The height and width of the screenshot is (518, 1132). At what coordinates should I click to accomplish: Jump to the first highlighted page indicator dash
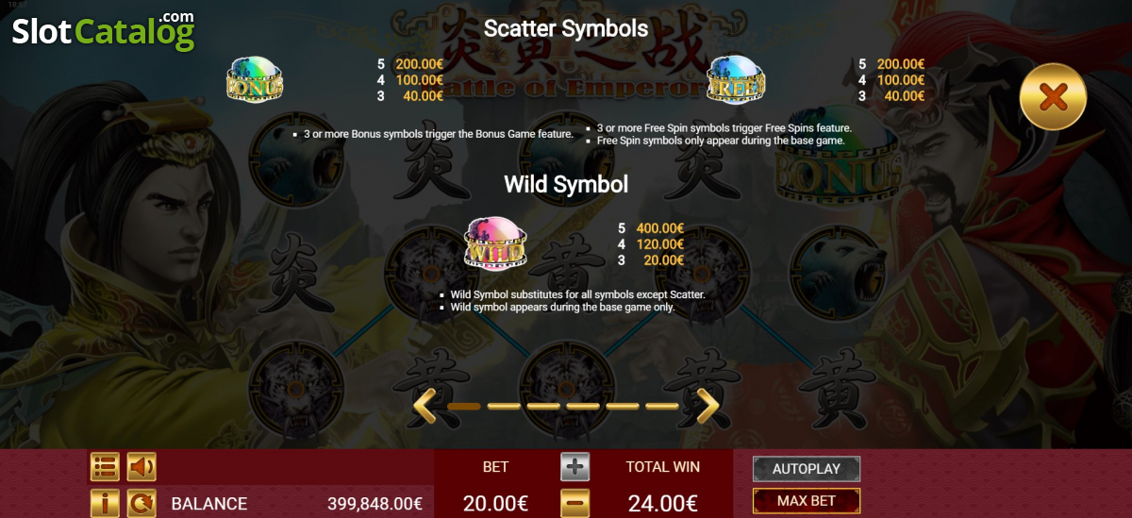coord(464,407)
